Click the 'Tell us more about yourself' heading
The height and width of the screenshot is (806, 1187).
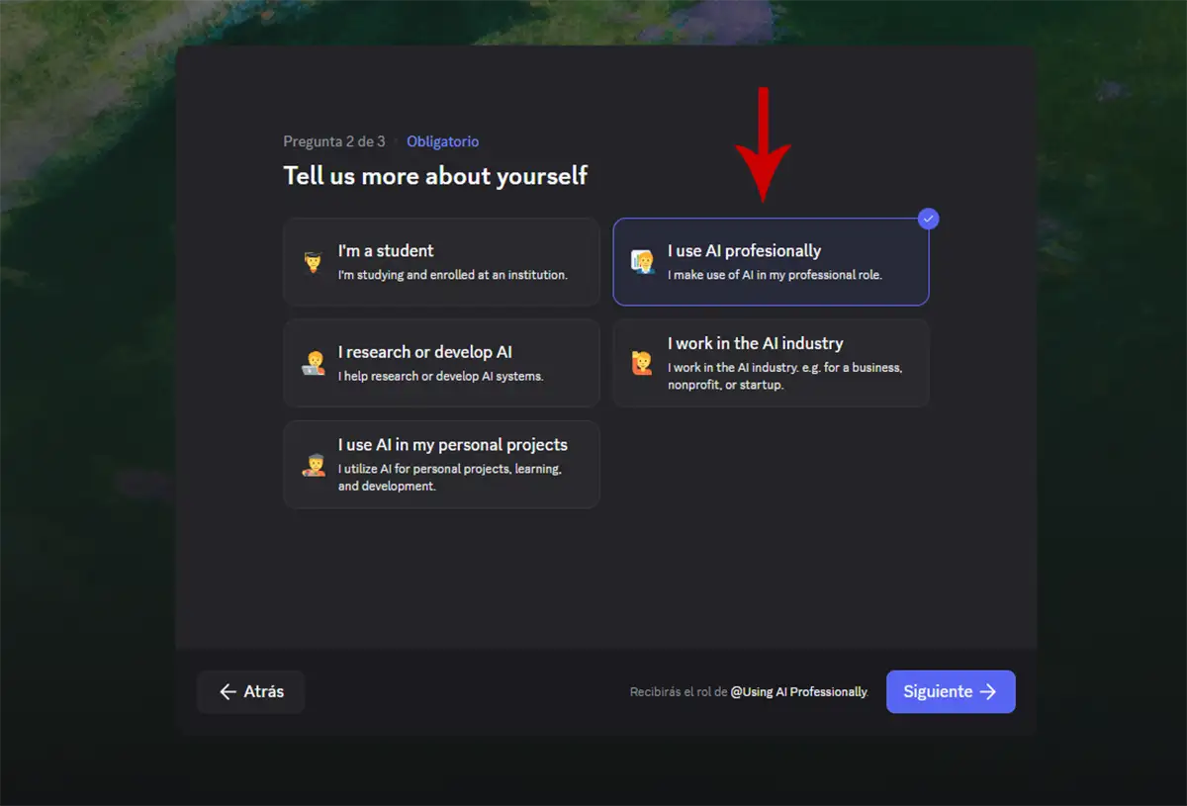point(435,176)
